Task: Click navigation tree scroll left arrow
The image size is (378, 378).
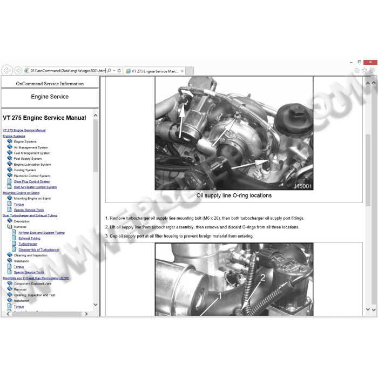Action: (x=9, y=314)
